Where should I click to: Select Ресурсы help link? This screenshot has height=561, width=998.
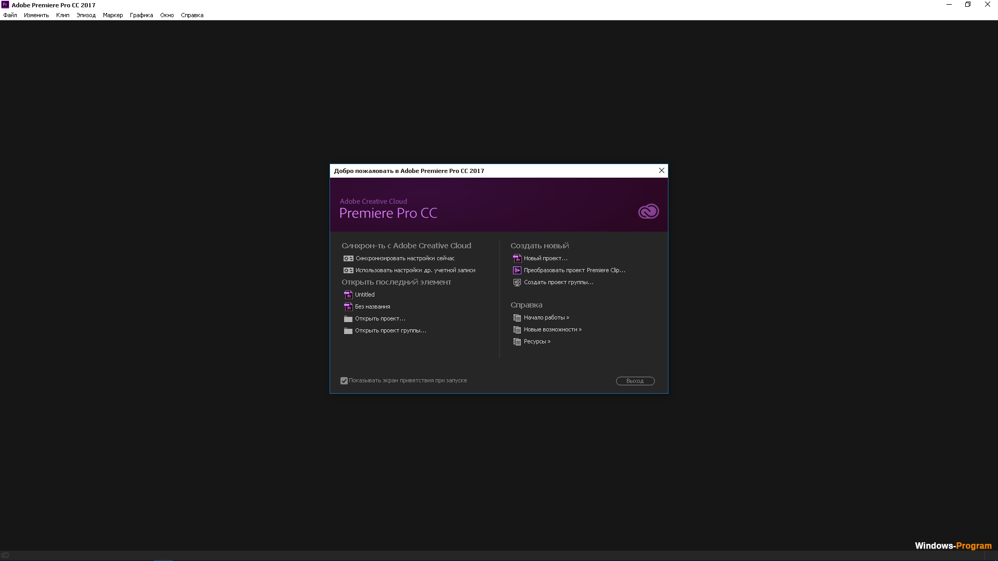pyautogui.click(x=537, y=341)
